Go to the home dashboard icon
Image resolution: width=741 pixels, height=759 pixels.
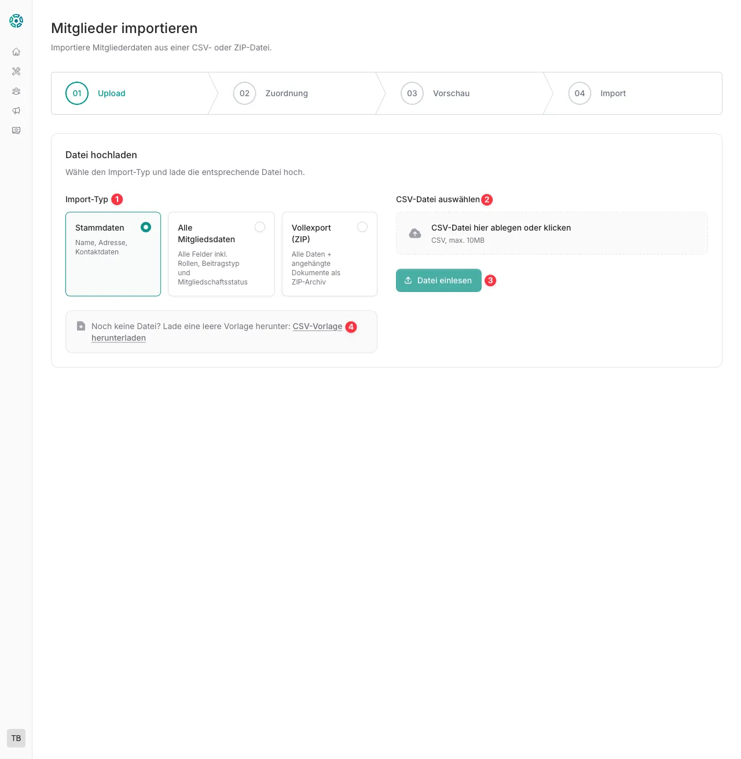click(x=16, y=52)
